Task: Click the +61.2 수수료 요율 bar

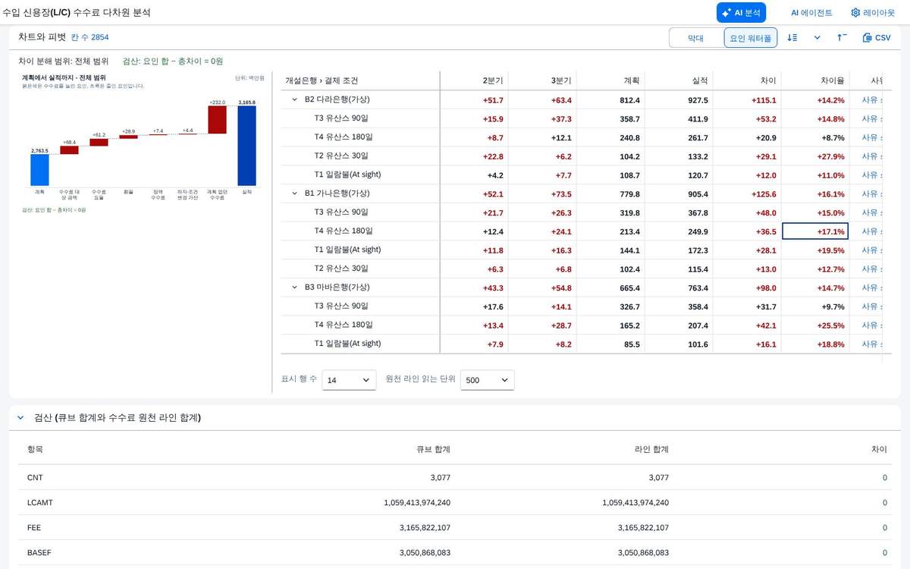Action: [99, 142]
